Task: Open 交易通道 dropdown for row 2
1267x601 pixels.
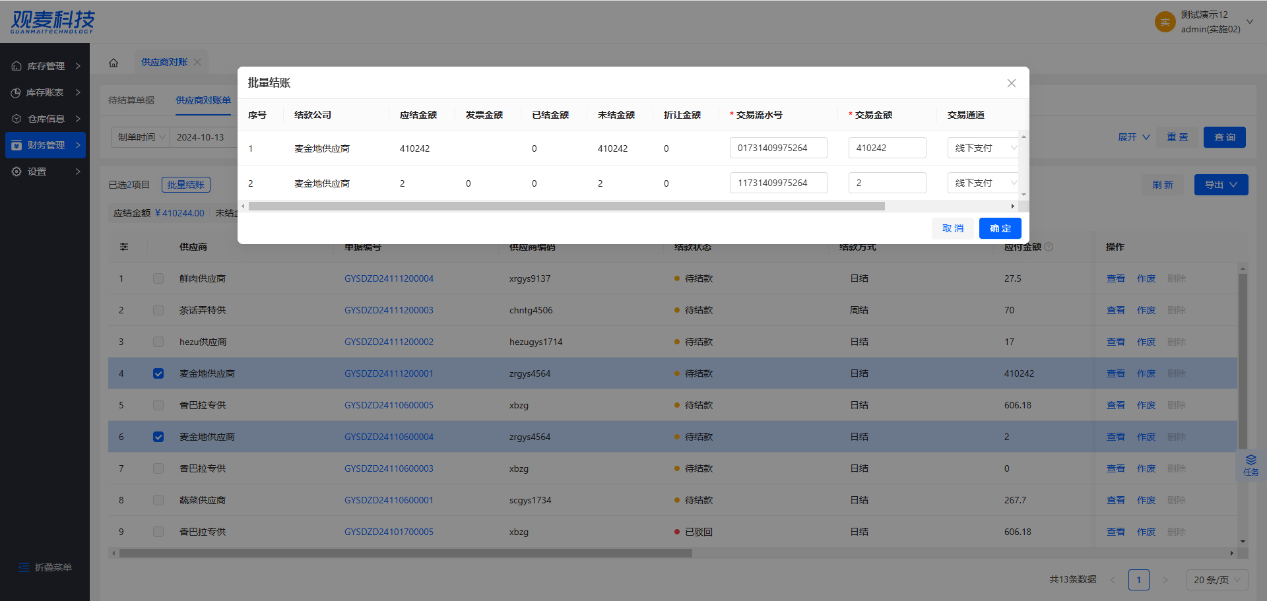Action: click(x=983, y=183)
